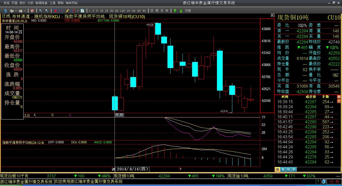Click the 指数平滑异同平均线(26,12,9) indicator label
The image size is (342, 186).
(x=23, y=142)
